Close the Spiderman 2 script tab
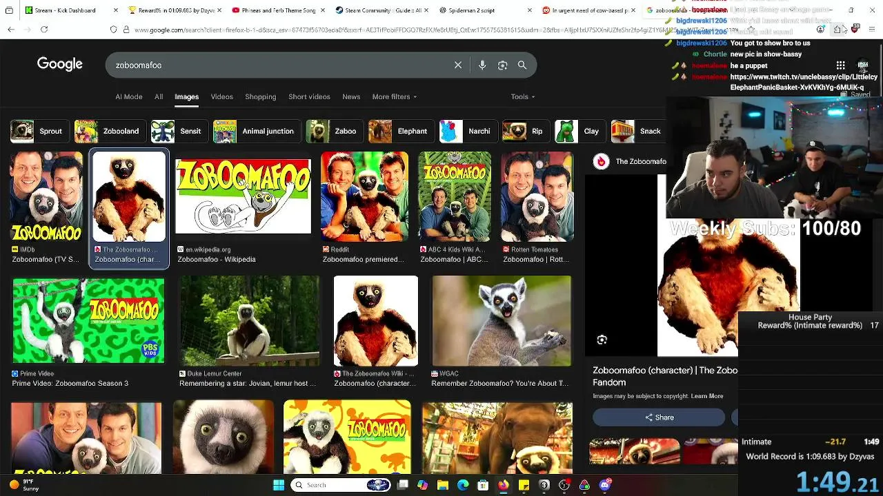Screen dimensions: 883x496 [x=530, y=10]
